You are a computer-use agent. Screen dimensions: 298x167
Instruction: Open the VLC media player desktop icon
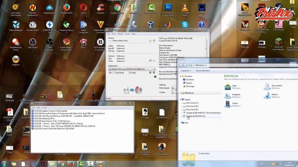pos(185,9)
